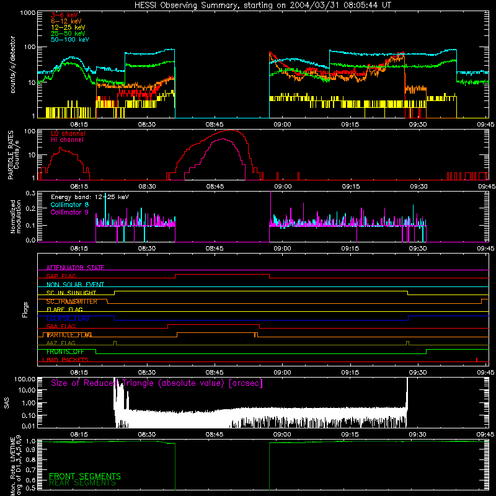The height and width of the screenshot is (496, 496).
Task: Click the vertical 'Flags' axis label
Action: click(25, 309)
